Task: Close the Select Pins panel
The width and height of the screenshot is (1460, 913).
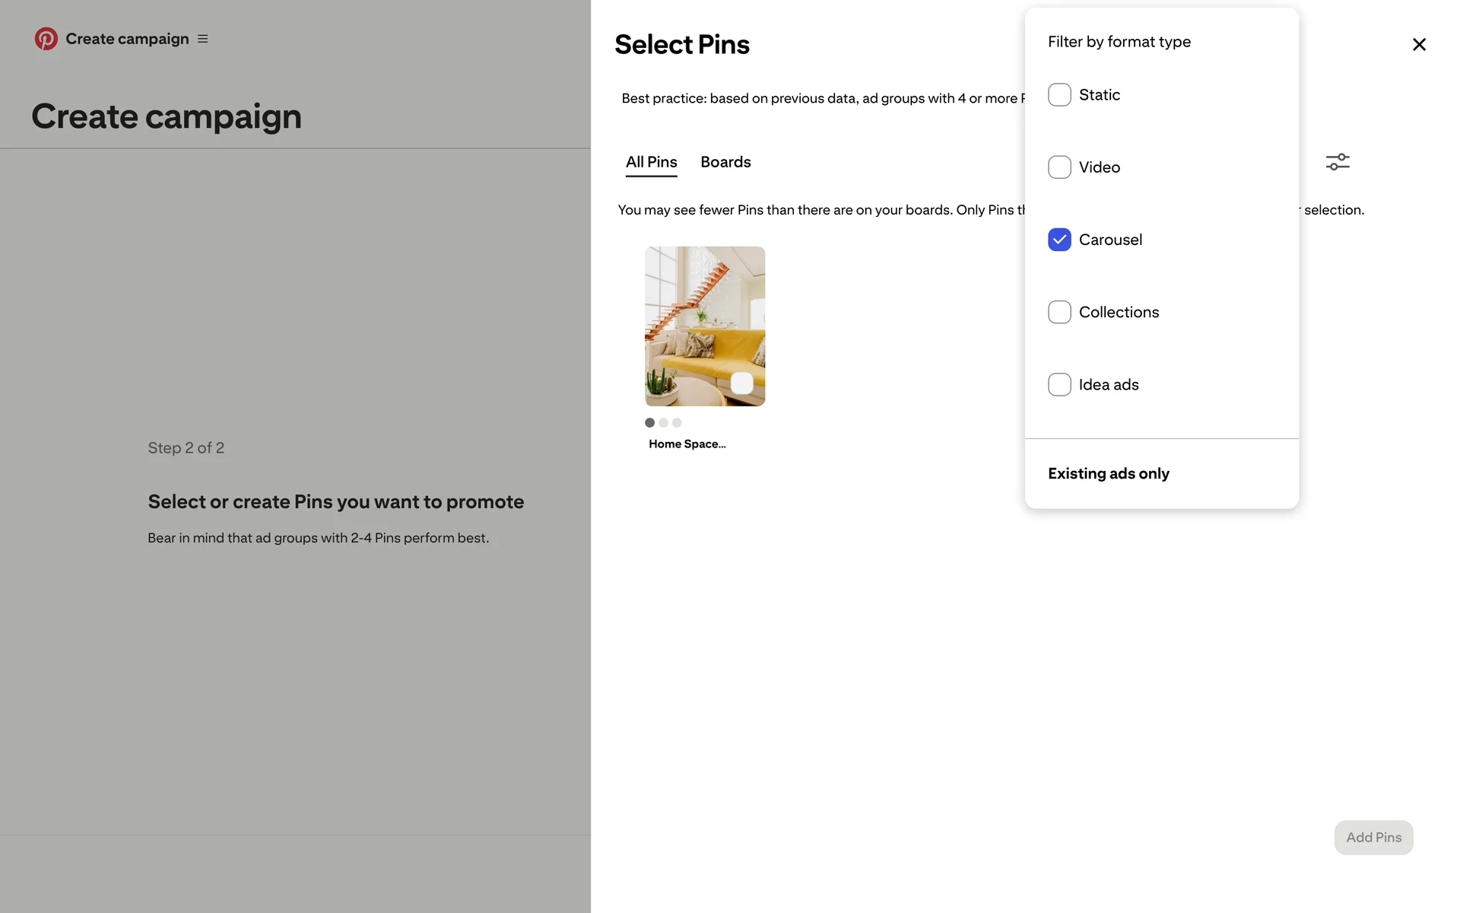Action: tap(1419, 45)
